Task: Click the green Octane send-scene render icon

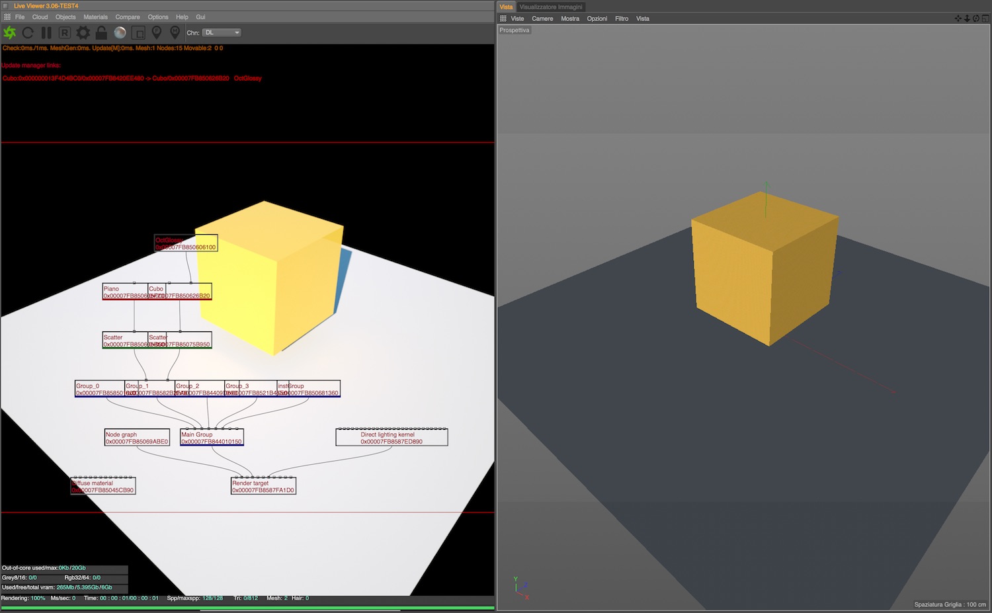Action: click(x=10, y=32)
